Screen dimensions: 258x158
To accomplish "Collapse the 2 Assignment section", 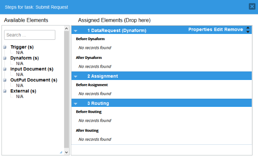I will 76,77.
